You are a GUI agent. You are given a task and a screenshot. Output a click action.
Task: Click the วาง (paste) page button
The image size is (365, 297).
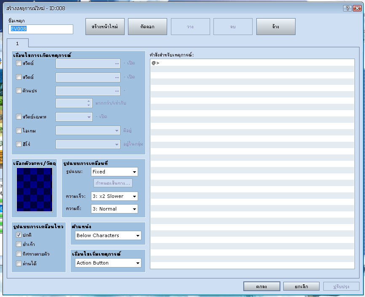click(x=190, y=27)
